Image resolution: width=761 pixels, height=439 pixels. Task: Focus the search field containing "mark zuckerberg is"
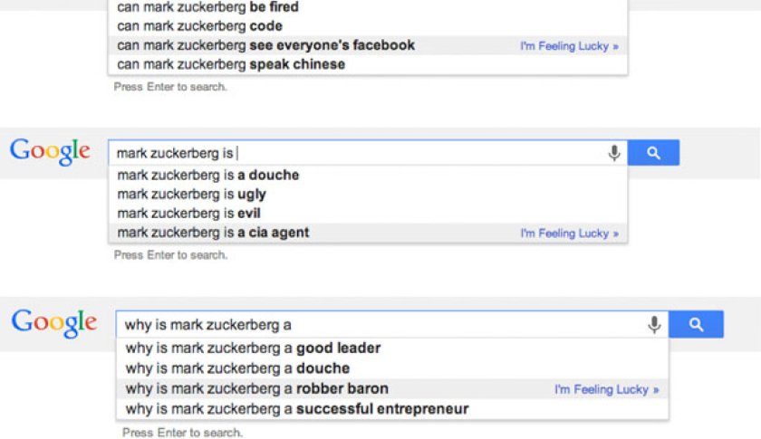(x=362, y=154)
